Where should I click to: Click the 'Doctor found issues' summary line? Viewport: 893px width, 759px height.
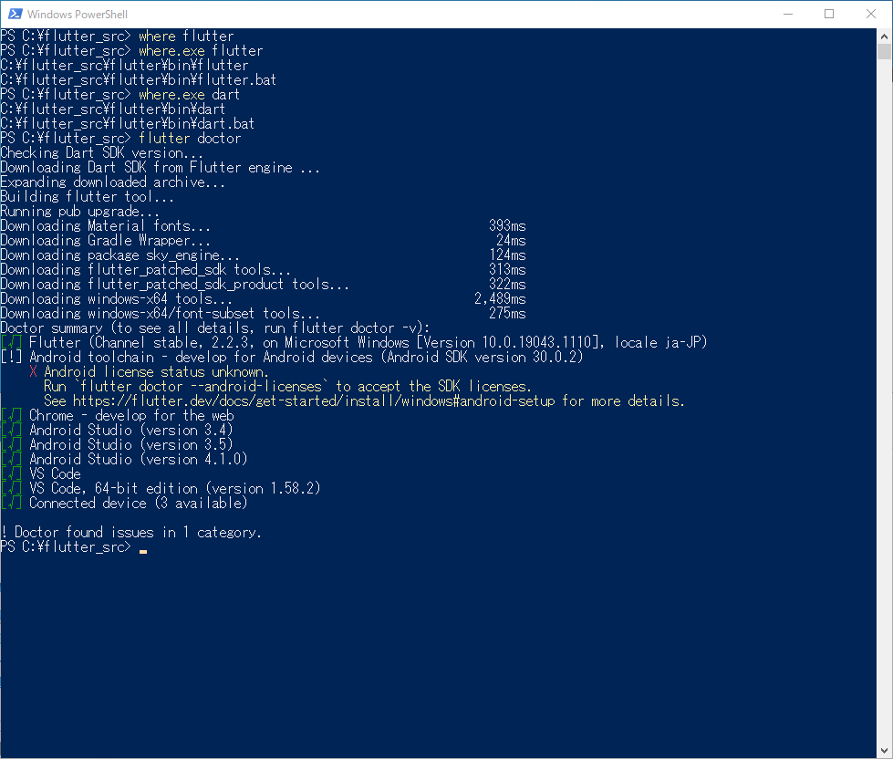click(131, 532)
